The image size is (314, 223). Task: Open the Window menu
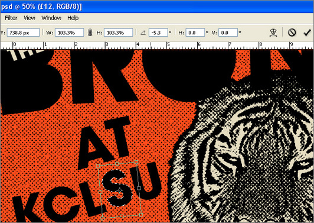pos(51,18)
